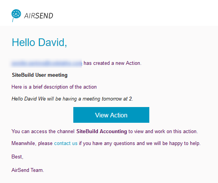The height and width of the screenshot is (183, 218).
Task: Click the AirSend Team signature text
Action: [28, 170]
